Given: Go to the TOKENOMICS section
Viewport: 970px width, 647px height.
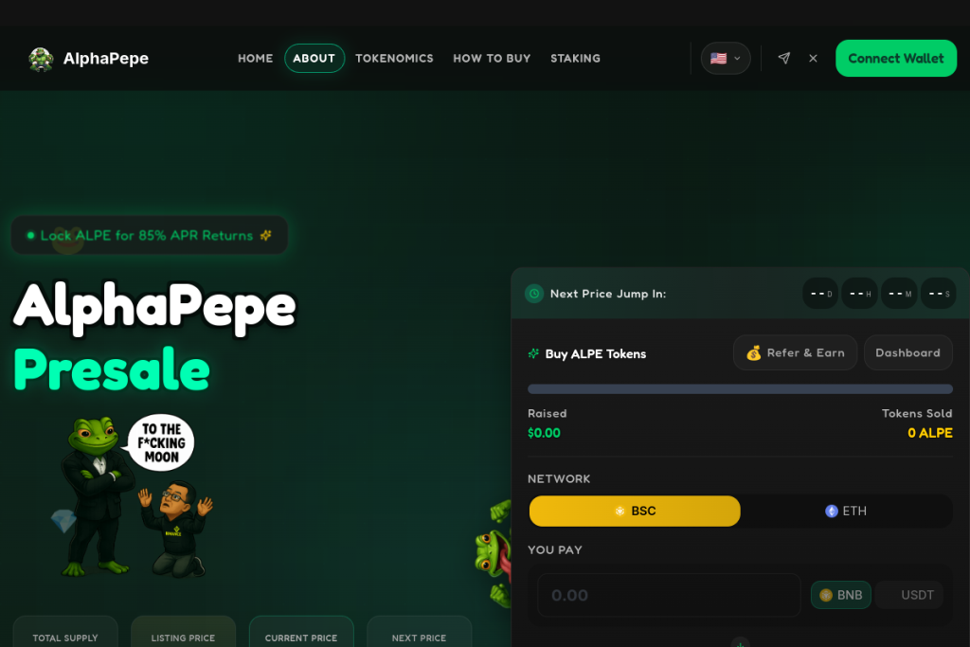Looking at the screenshot, I should 394,58.
